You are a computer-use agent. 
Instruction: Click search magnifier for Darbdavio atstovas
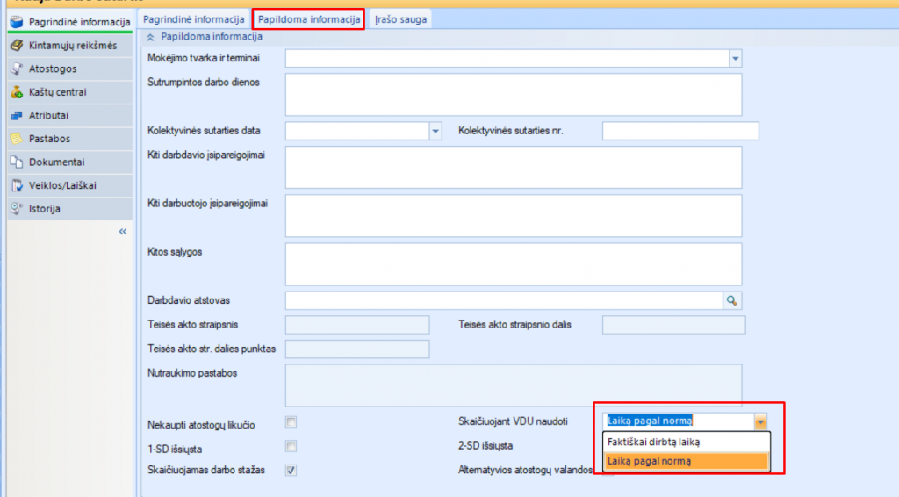(731, 300)
